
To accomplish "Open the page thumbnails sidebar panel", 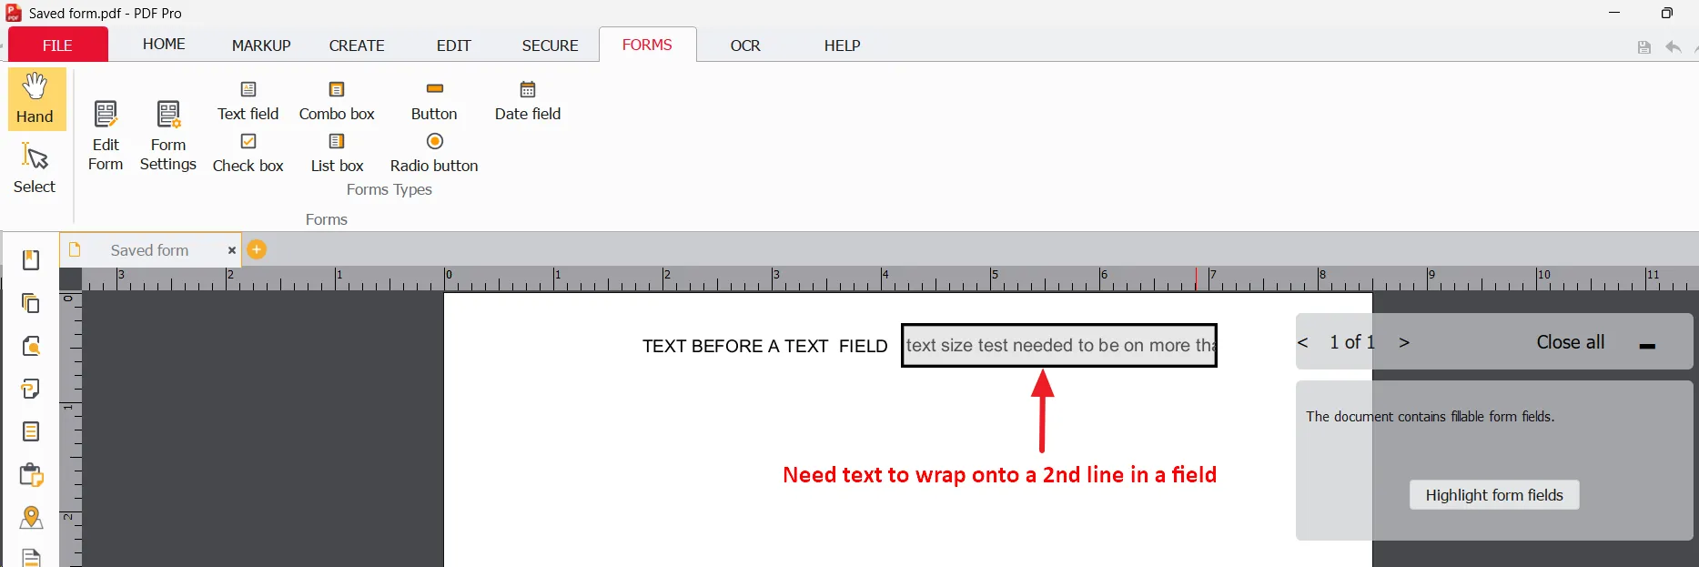I will (31, 303).
